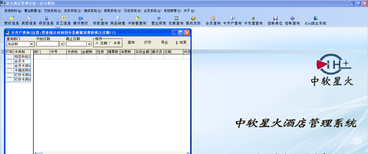Viewport: 368px width, 154px height.
Task: Open 优惠查询 toolbar icon
Action: point(176,21)
